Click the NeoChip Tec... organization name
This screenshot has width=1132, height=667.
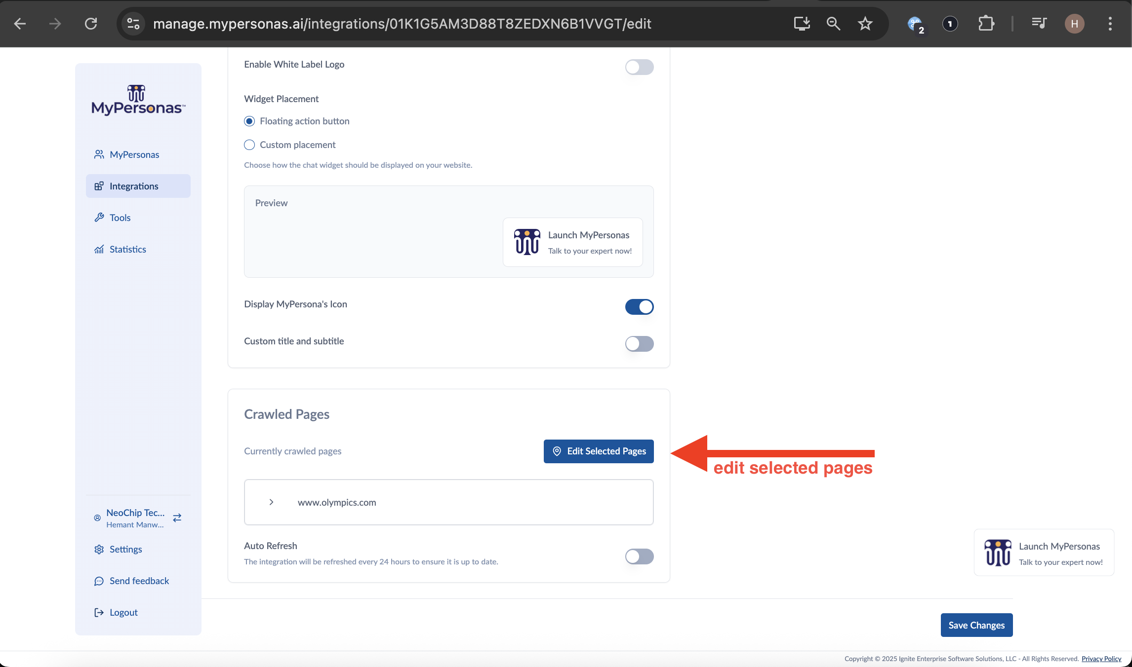point(135,513)
